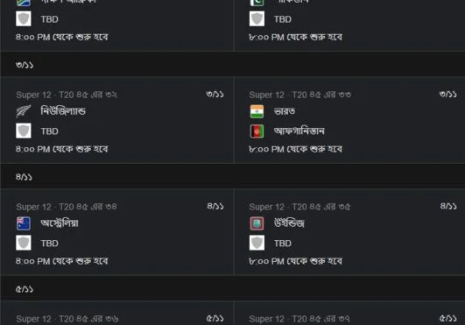This screenshot has width=465, height=325.
Task: Select the অস্ট্রেলিয়া team name
Action: click(x=60, y=223)
